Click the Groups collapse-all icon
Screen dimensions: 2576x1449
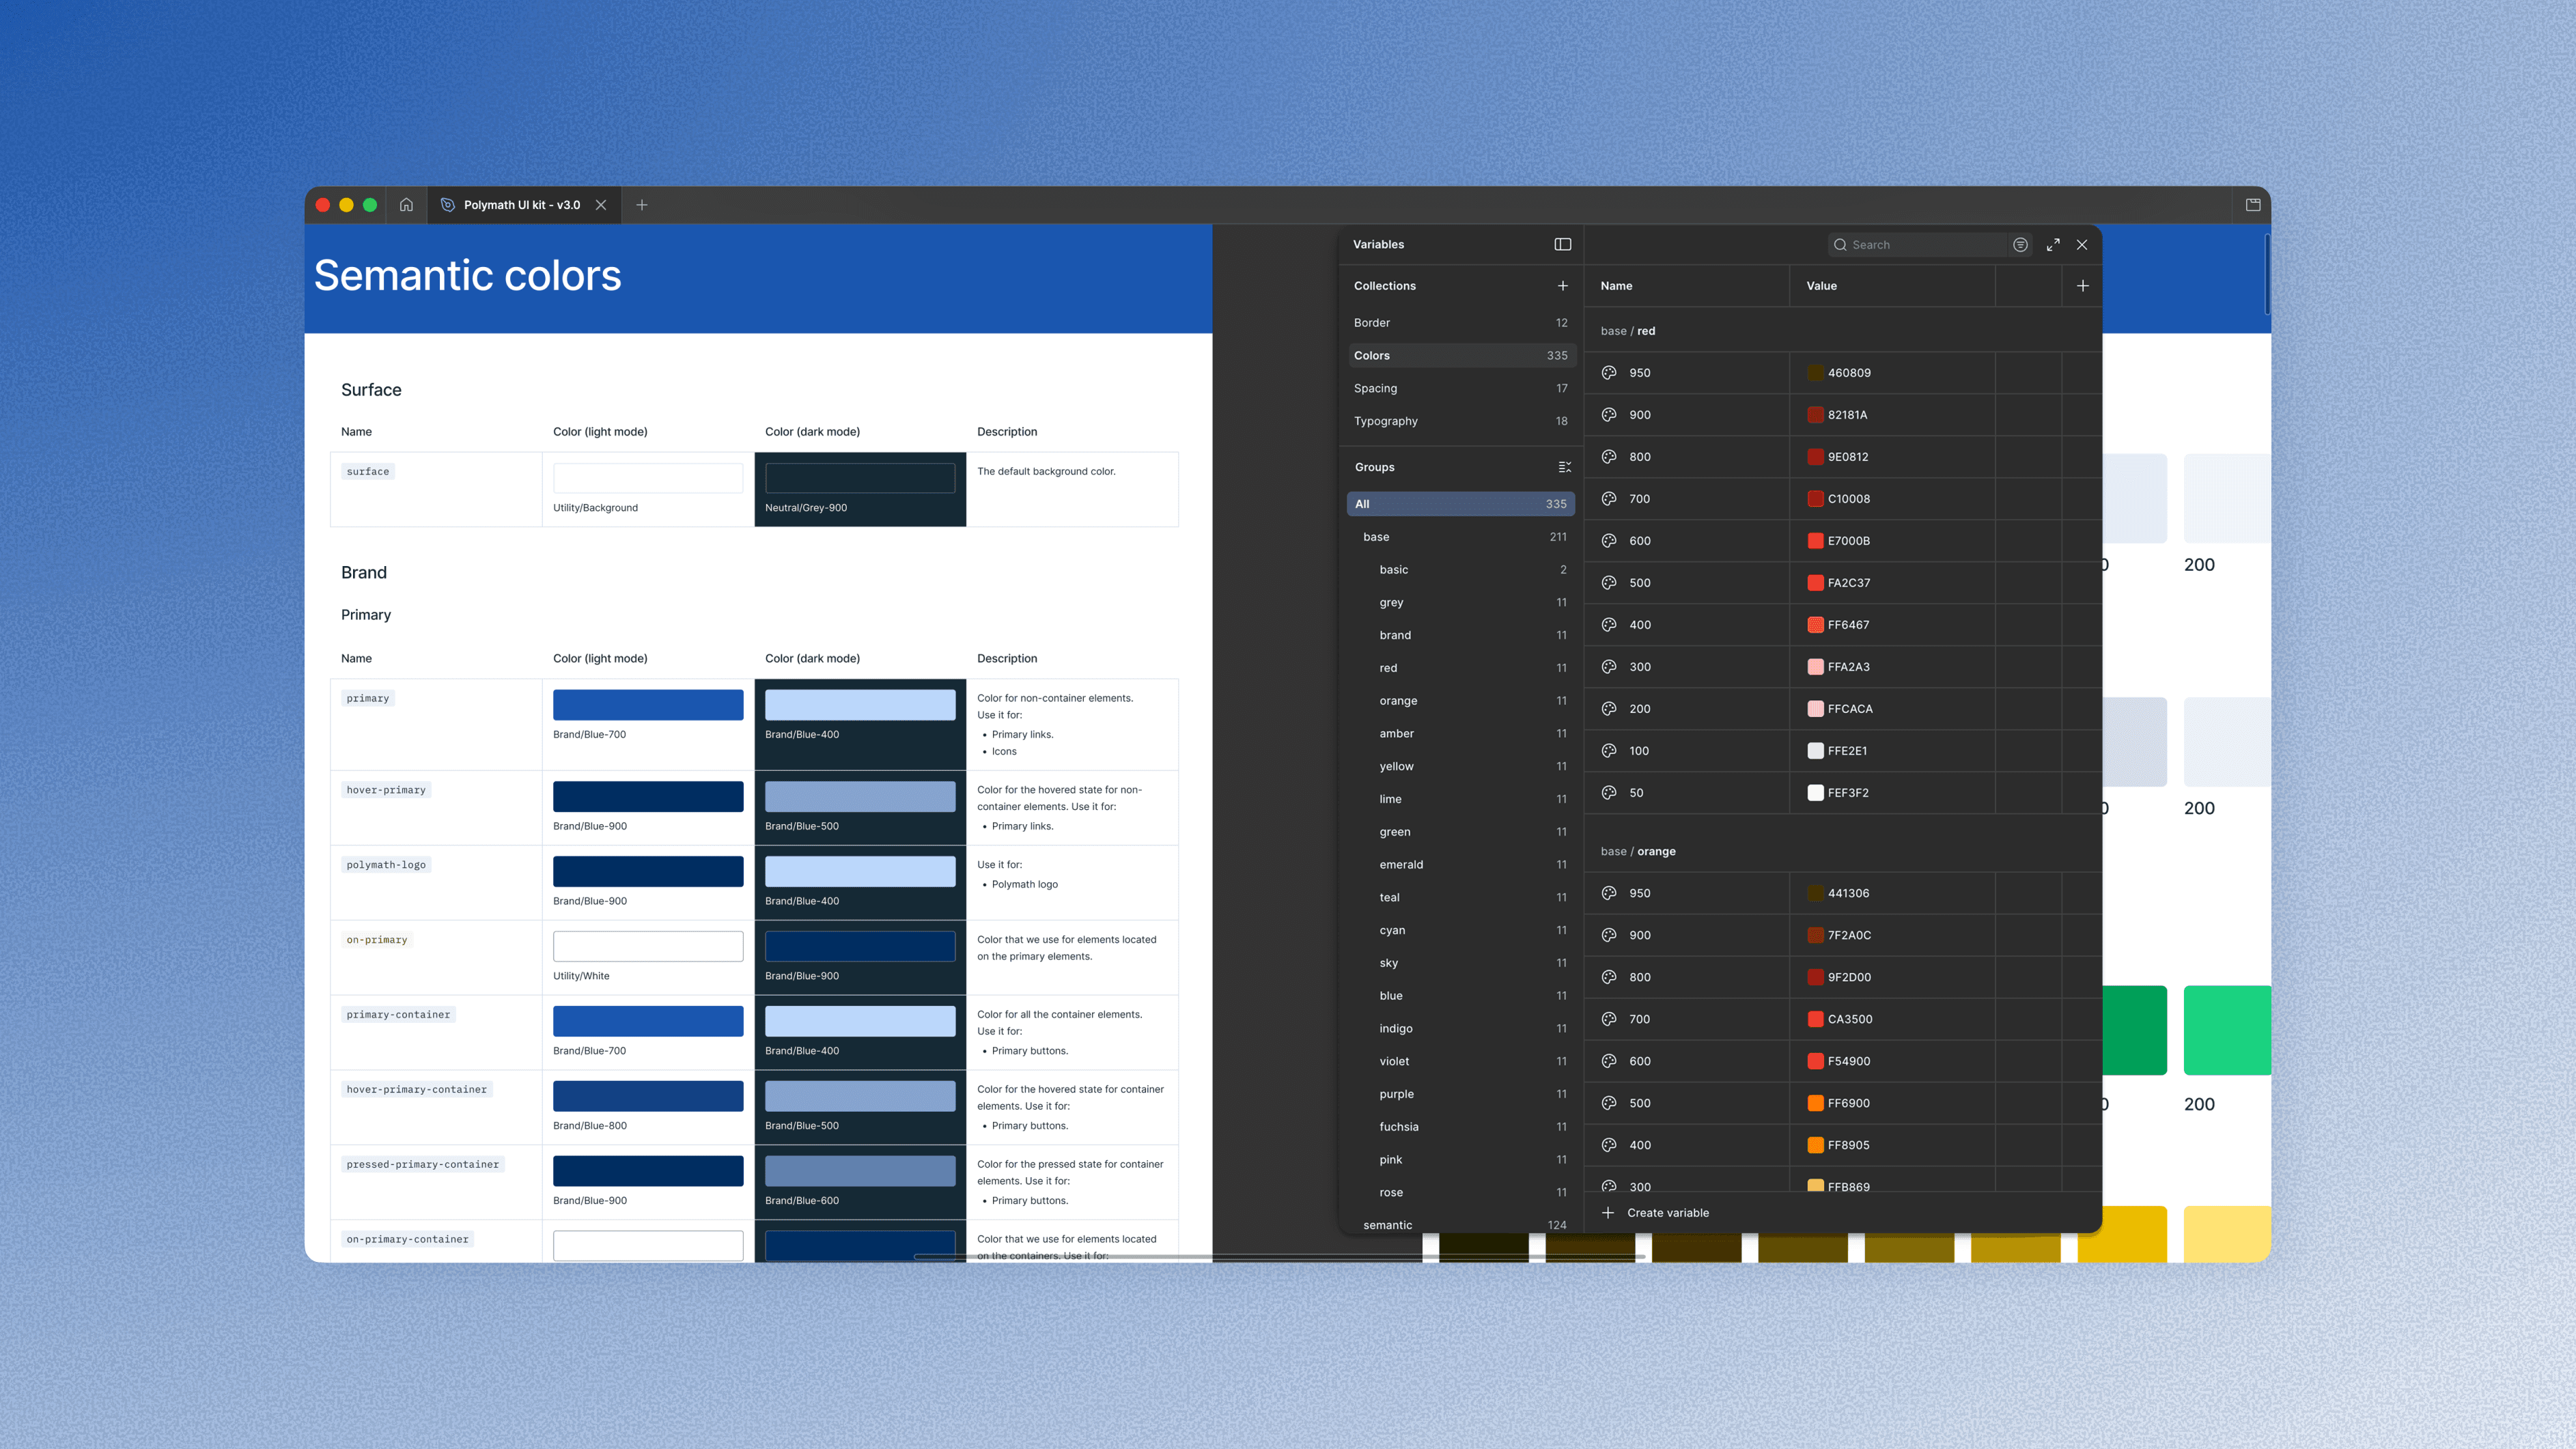(x=1564, y=467)
